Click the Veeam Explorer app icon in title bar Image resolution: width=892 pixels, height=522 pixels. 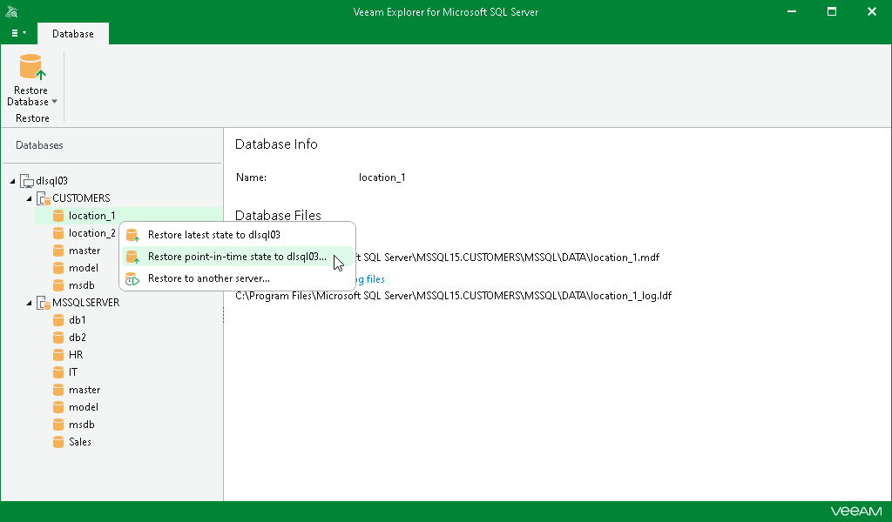tap(11, 12)
